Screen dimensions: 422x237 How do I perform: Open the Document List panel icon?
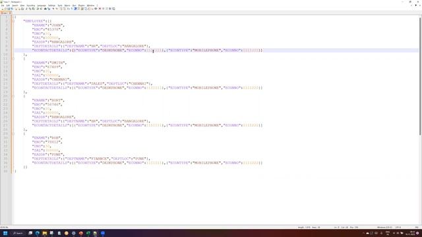click(x=86, y=9)
